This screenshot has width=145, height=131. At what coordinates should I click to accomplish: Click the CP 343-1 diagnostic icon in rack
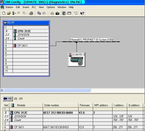[15, 46]
